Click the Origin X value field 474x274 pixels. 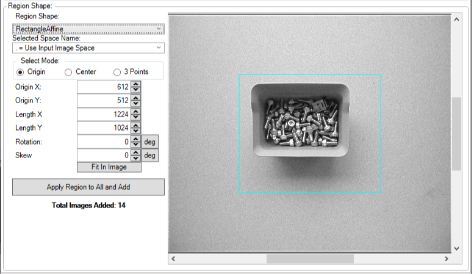104,87
